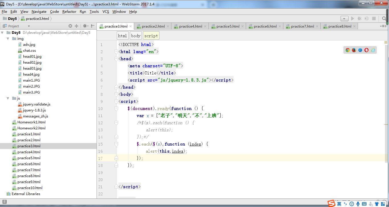389x207 pixels.
Task: Click the Sogou toolbox grid icon
Action: point(383,204)
